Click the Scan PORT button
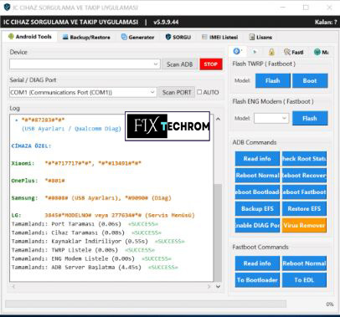The height and width of the screenshot is (317, 340). pyautogui.click(x=177, y=92)
